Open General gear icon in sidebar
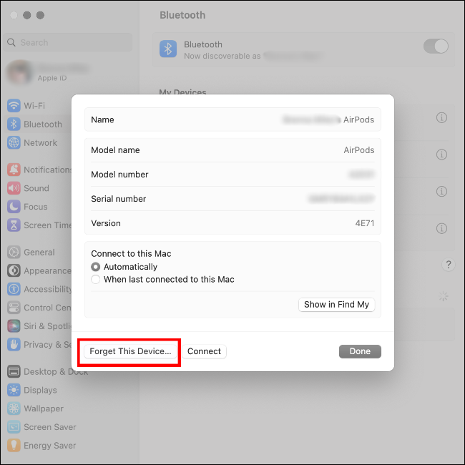The width and height of the screenshot is (465, 465). pyautogui.click(x=14, y=253)
